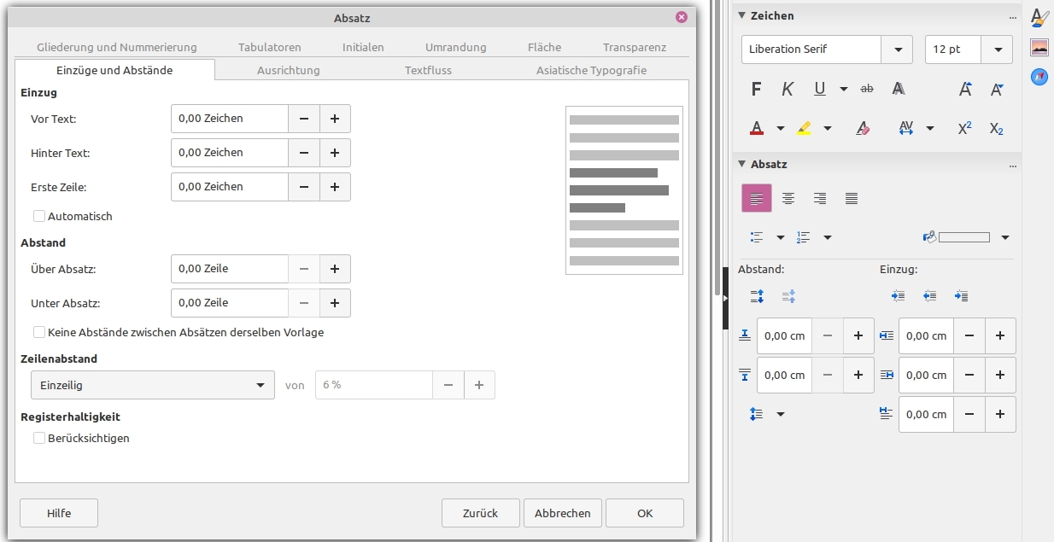Click Abbrechen to cancel dialog
The width and height of the screenshot is (1054, 542).
click(562, 513)
